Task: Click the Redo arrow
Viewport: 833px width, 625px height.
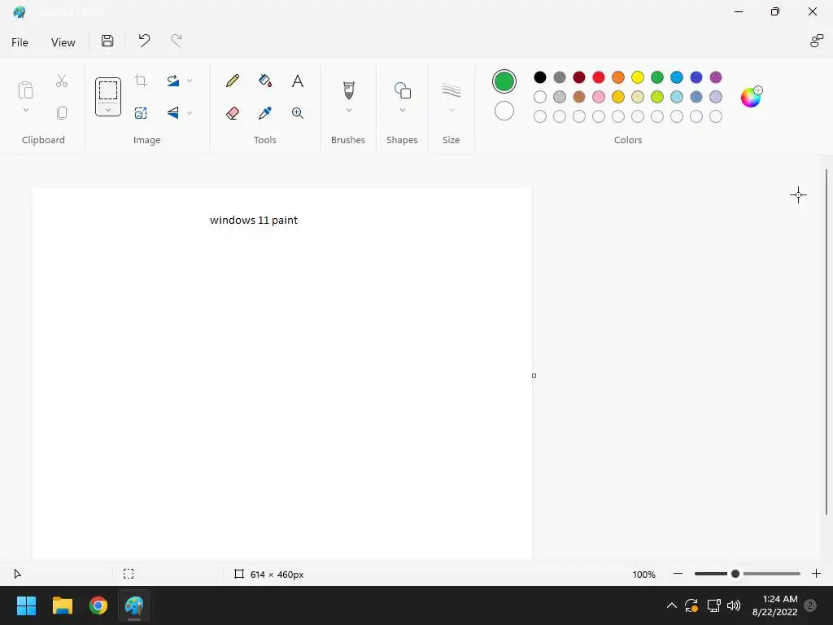Action: pyautogui.click(x=177, y=41)
